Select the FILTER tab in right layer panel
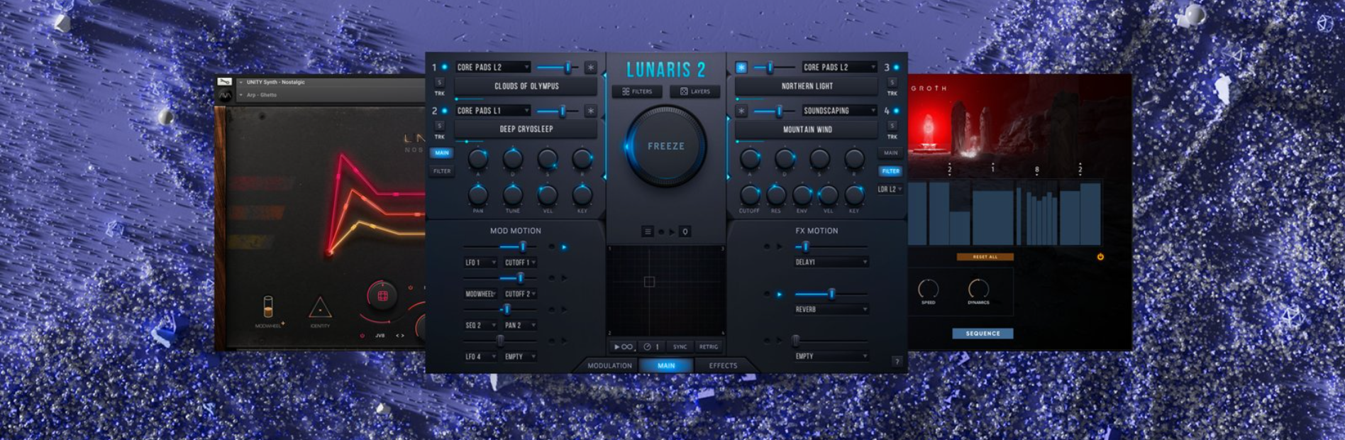 (890, 171)
